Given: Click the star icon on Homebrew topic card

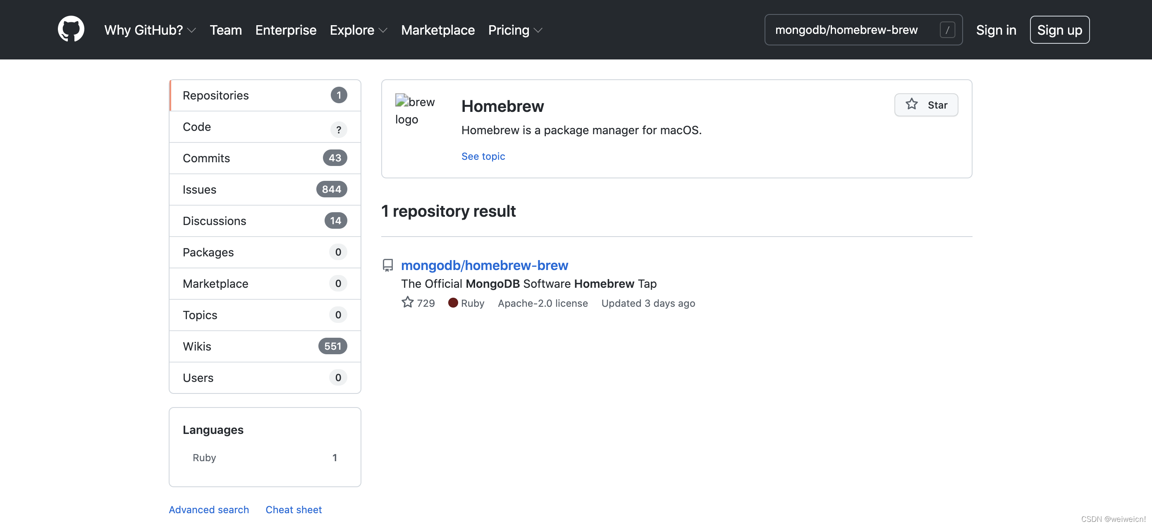Looking at the screenshot, I should pyautogui.click(x=911, y=104).
